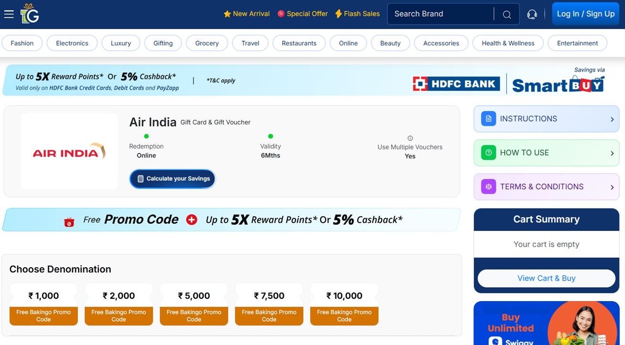Click the SmartBuy logo
The width and height of the screenshot is (625, 345).
(558, 84)
